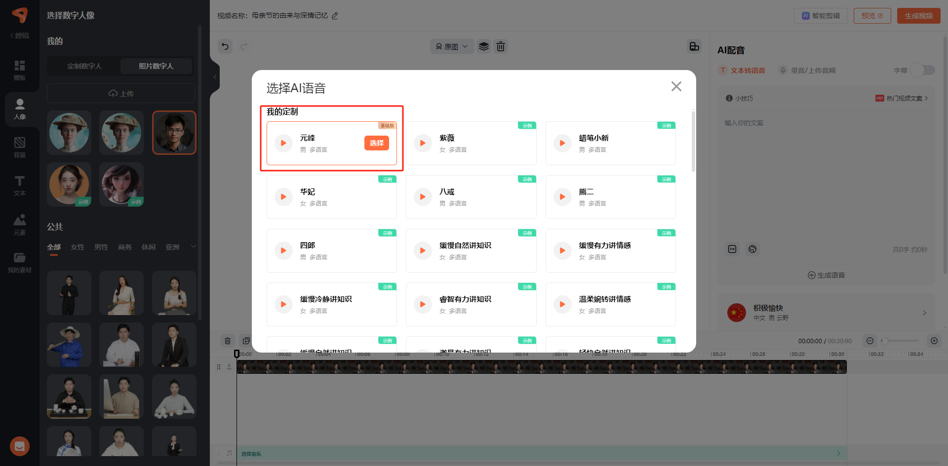Click the 生成视频 button
This screenshot has height=466, width=948.
tap(918, 16)
